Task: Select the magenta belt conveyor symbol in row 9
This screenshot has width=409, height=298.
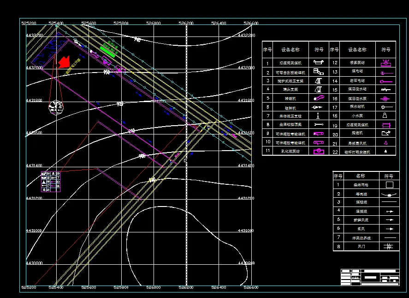Action: click(319, 134)
